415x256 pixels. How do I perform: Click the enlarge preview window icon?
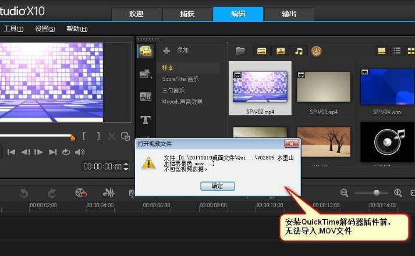point(125,137)
